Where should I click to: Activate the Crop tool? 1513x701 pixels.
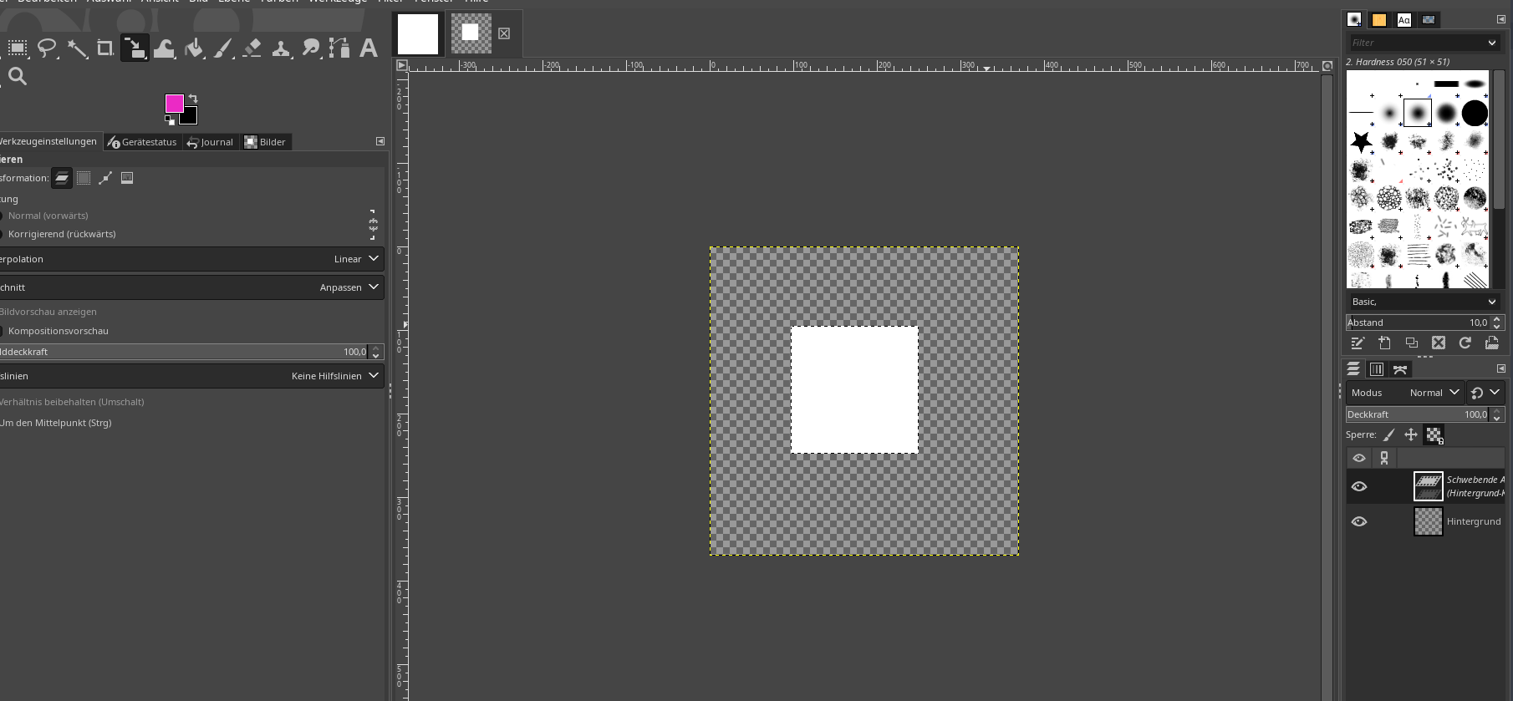tap(105, 48)
